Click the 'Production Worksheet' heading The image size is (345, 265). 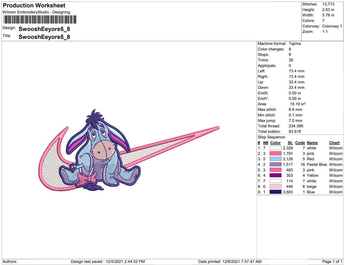(34, 6)
